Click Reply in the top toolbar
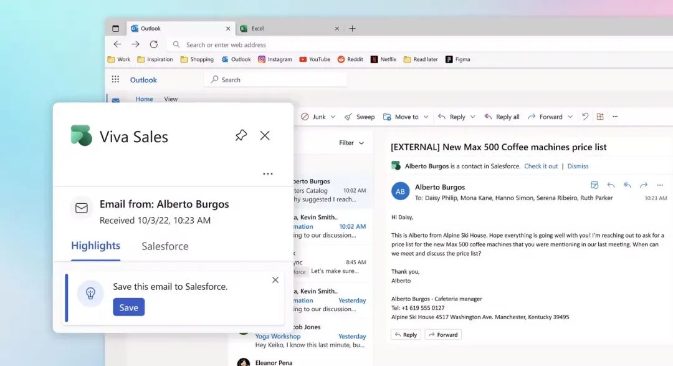 coord(452,117)
